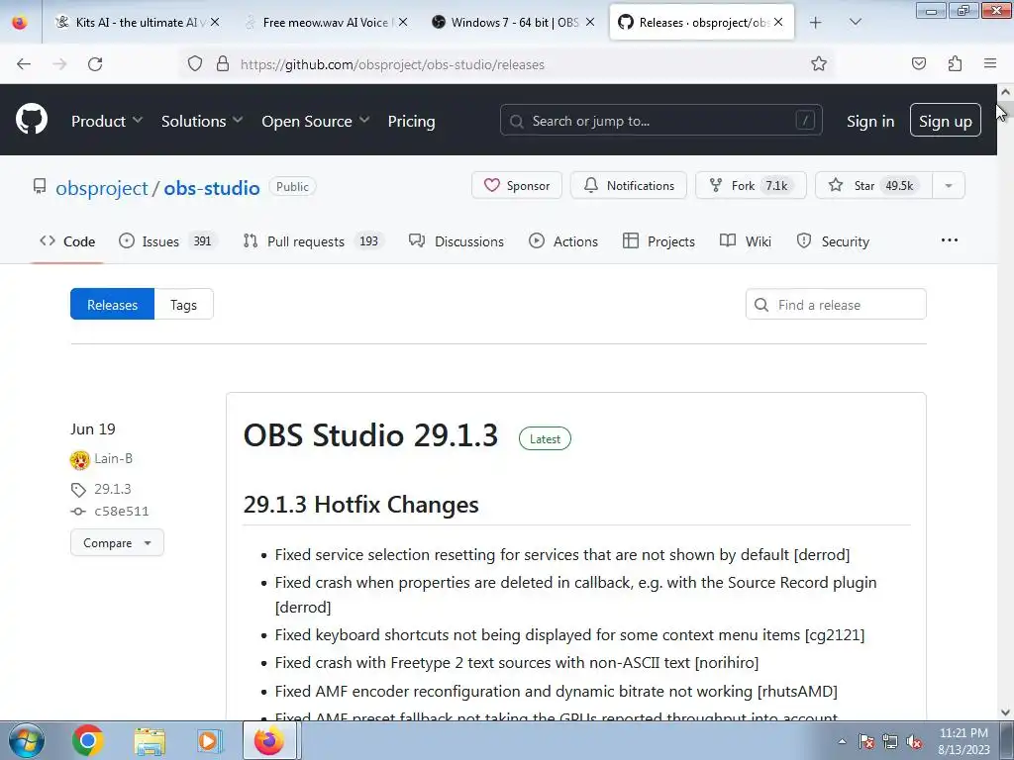Screen dimensions: 1014x760
Task: List all tabs with chevron button
Action: 855,23
